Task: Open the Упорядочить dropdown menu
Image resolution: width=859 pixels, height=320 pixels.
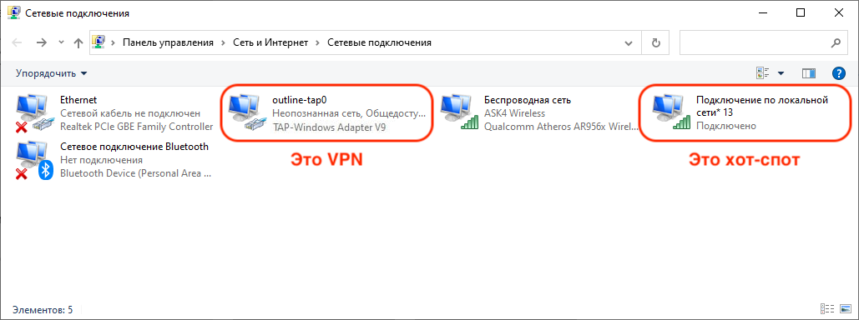Action: tap(52, 72)
